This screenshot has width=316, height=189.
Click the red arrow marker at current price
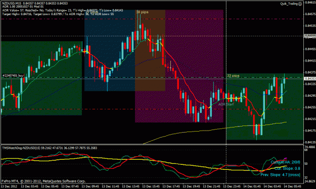click(x=287, y=79)
